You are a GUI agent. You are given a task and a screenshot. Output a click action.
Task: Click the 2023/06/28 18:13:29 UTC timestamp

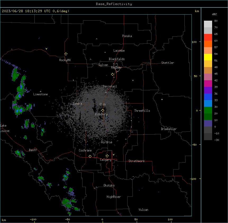[26, 11]
